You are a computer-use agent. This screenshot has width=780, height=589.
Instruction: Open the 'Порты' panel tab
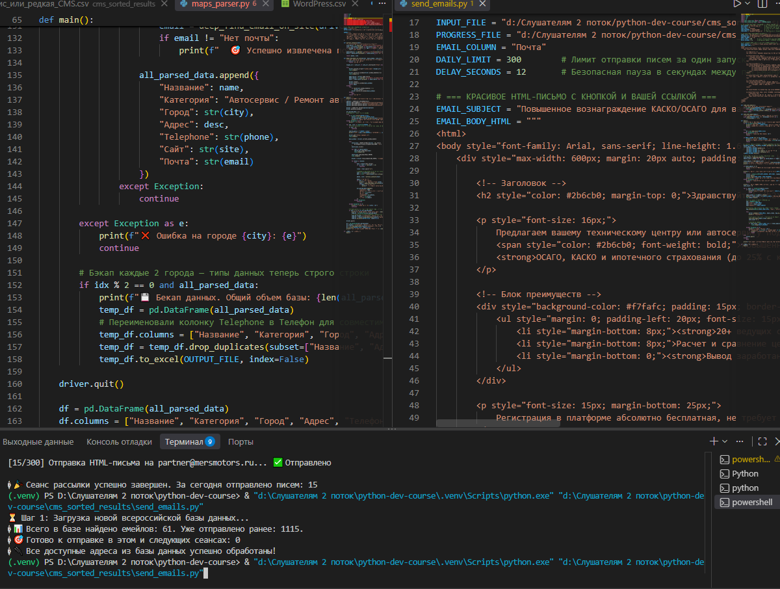240,442
